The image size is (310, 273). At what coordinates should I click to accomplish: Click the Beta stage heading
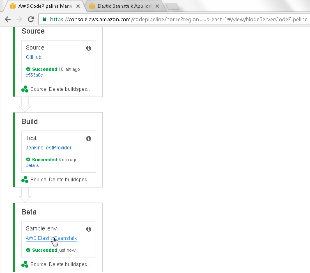coord(29,212)
